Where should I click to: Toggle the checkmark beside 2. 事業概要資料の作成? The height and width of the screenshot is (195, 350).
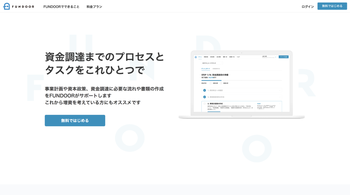coord(204,97)
